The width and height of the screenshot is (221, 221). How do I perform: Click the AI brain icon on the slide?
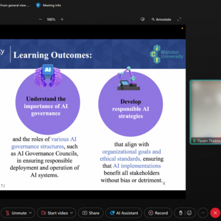[48, 76]
